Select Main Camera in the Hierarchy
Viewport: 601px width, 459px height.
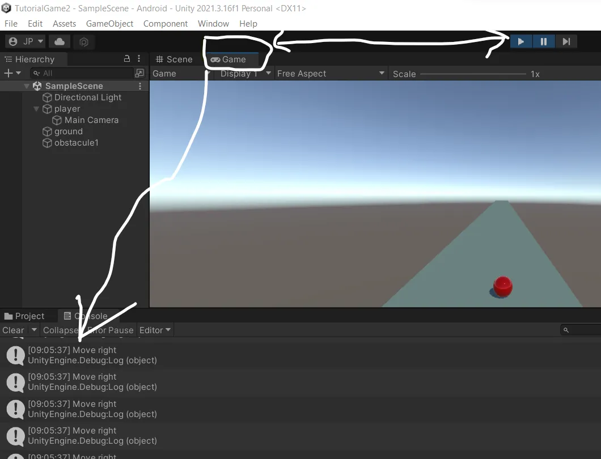pyautogui.click(x=91, y=120)
